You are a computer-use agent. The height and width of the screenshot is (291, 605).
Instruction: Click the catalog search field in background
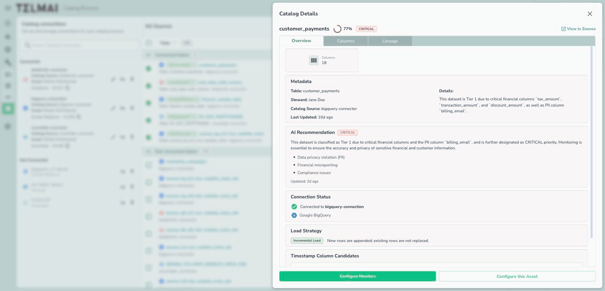tap(80, 45)
